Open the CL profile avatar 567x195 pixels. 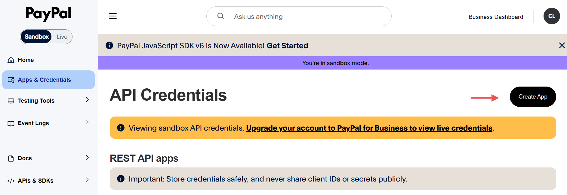point(551,16)
